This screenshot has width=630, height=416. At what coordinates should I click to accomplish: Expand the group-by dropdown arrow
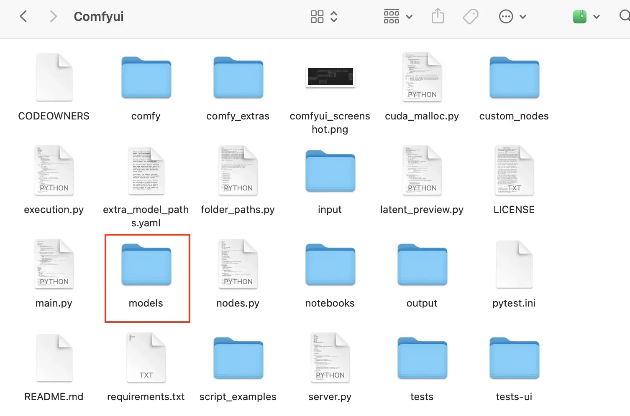pos(409,17)
